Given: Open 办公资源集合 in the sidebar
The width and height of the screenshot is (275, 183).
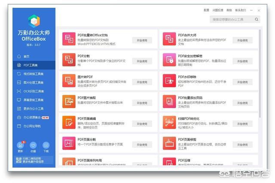Looking at the screenshot, I should pyautogui.click(x=34, y=117).
